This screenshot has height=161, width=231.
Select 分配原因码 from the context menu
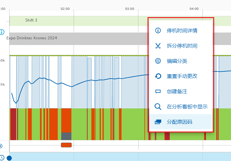(179, 122)
